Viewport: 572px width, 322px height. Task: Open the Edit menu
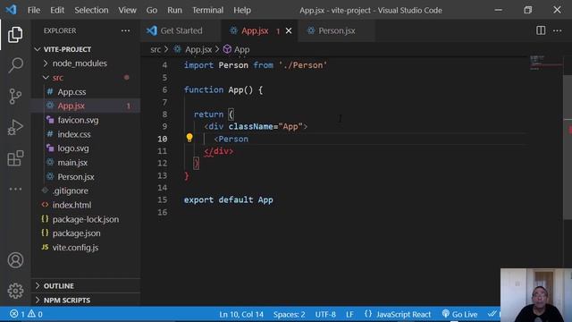tap(57, 10)
